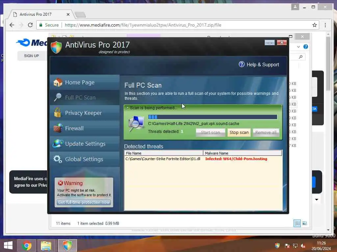Click the padlock icon for Privacy Keeper
This screenshot has width=337, height=252.
58,113
